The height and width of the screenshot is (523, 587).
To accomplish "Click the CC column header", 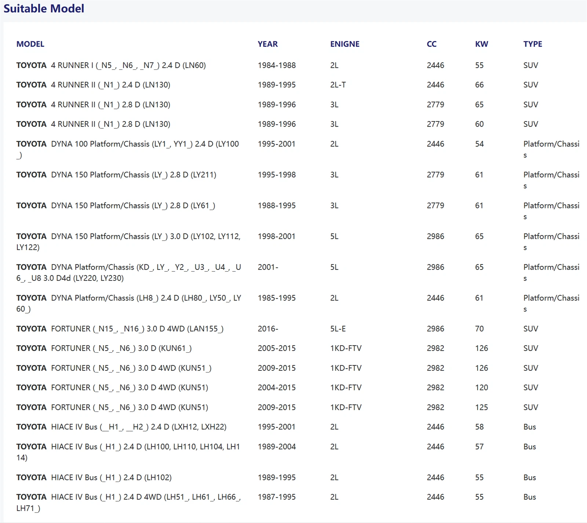I will 431,44.
